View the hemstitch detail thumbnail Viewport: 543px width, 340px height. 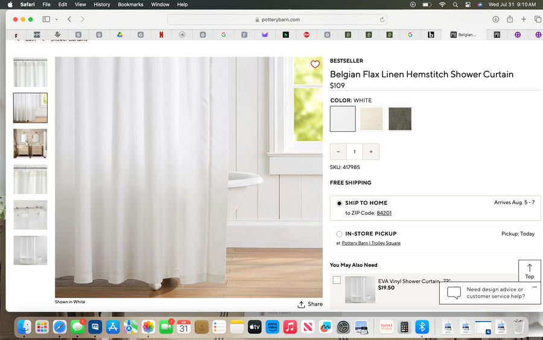31,179
